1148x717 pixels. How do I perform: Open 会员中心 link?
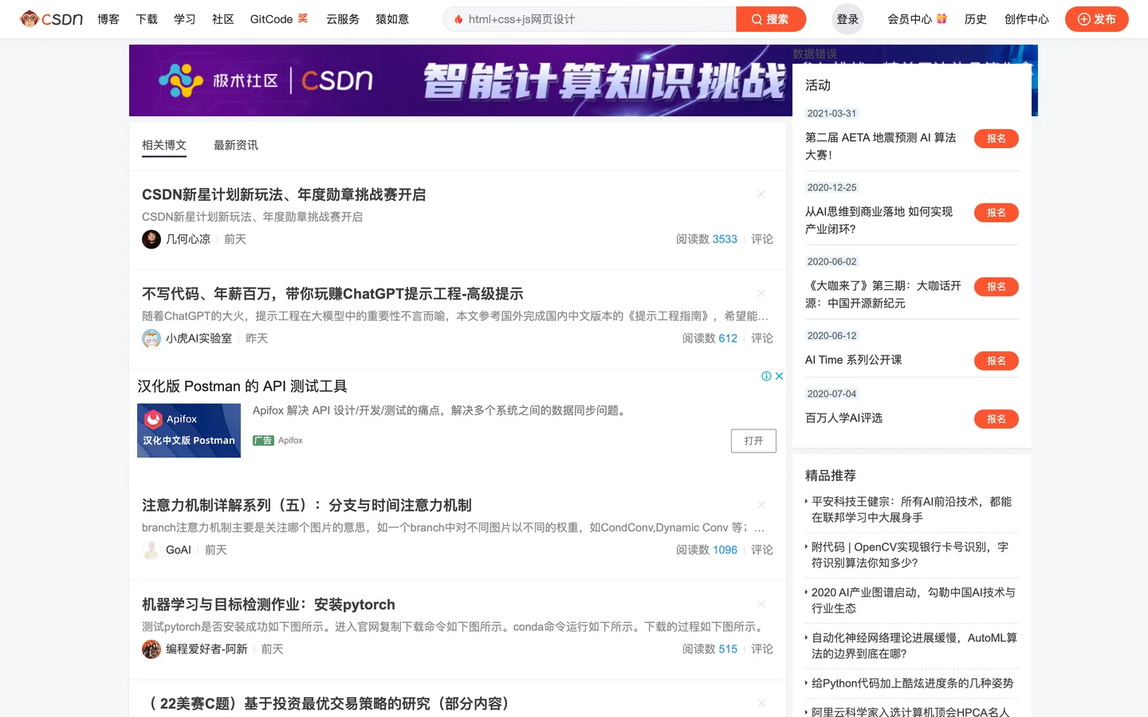[x=910, y=19]
